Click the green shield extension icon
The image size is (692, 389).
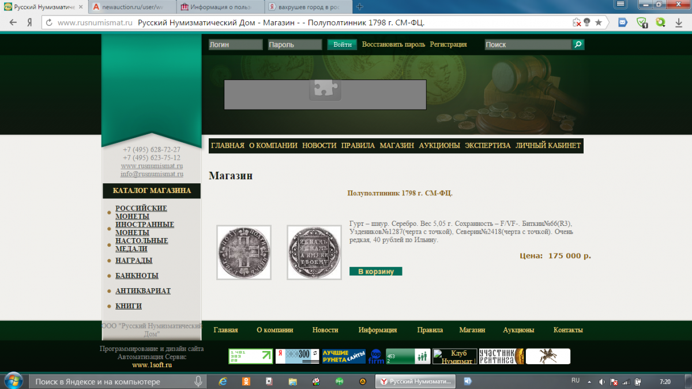pos(642,22)
